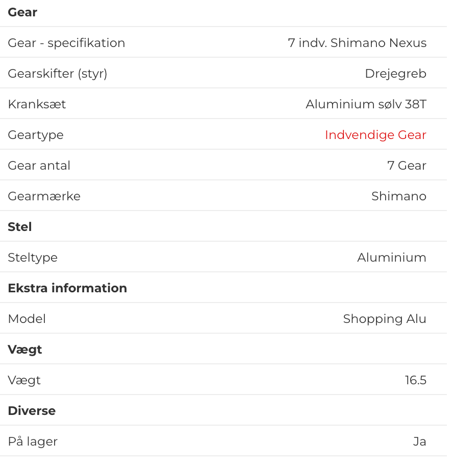Screen dimensions: 454x464
Task: Select the '7 indv. Shimano Nexus' value
Action: pos(357,43)
